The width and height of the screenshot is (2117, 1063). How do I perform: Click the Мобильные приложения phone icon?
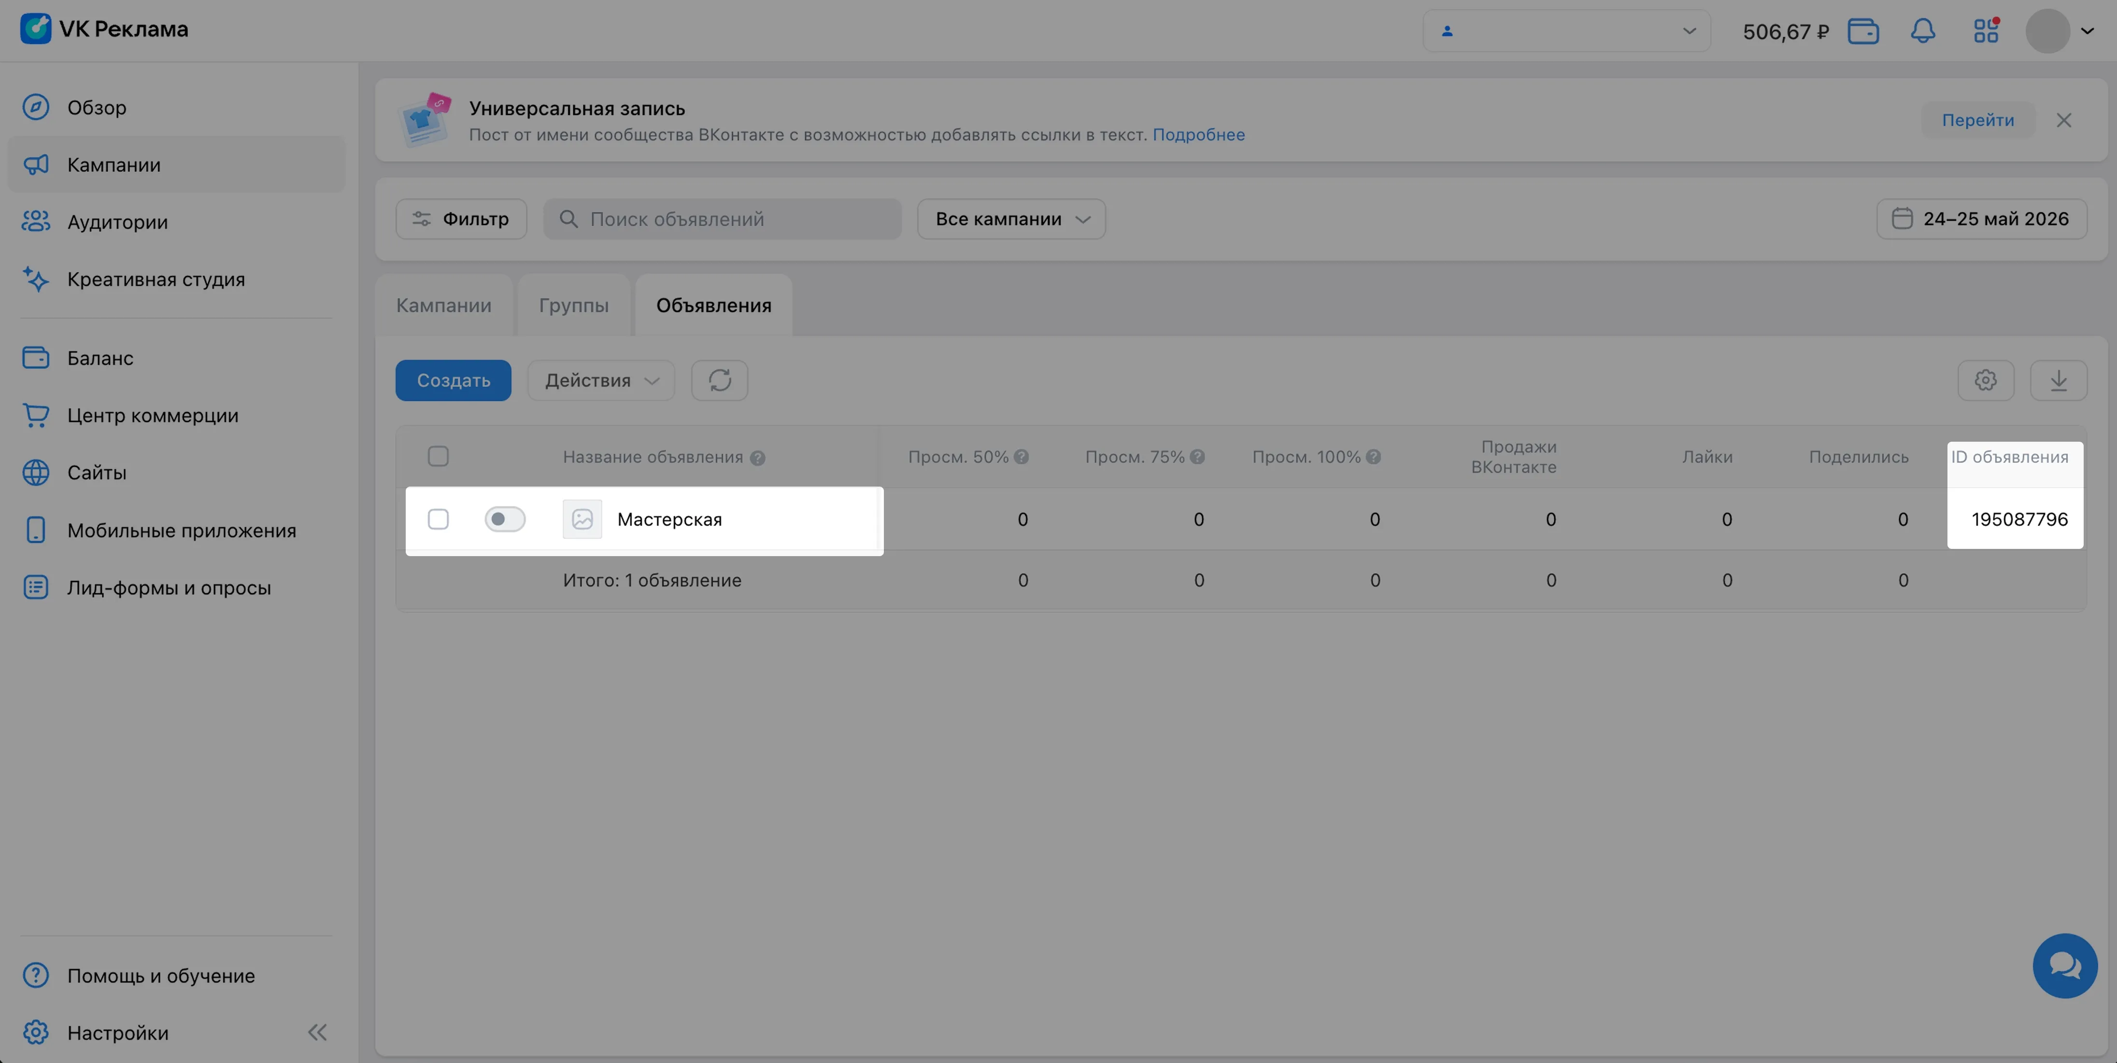point(35,530)
